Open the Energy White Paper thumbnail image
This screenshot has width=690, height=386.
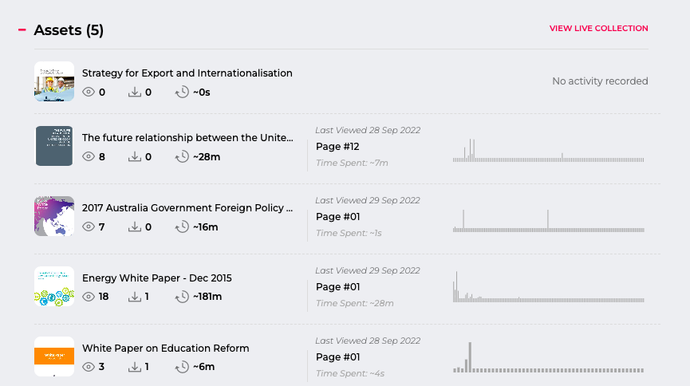pyautogui.click(x=54, y=286)
